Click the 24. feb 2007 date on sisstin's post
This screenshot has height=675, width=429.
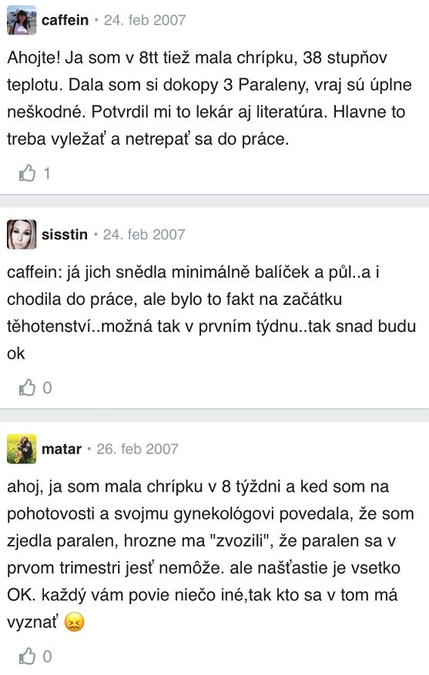point(144,235)
